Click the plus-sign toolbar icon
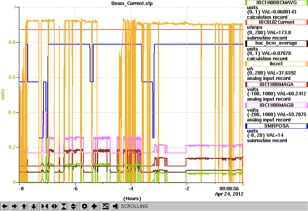The width and height of the screenshot is (308, 211). pos(94,206)
